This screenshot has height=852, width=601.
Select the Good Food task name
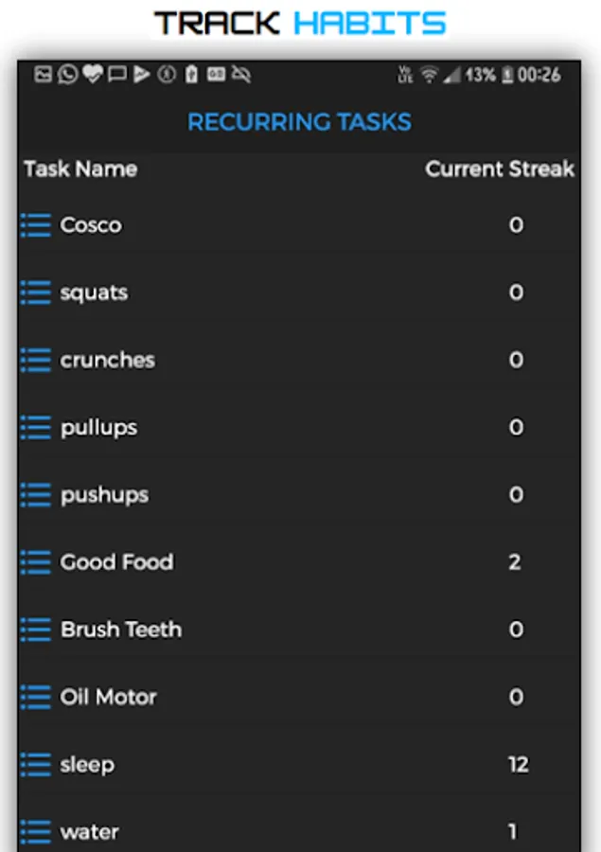click(116, 562)
